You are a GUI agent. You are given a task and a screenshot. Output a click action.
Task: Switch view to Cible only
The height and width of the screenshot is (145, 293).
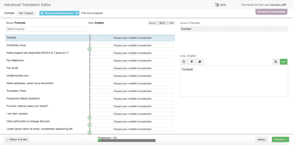(171, 23)
